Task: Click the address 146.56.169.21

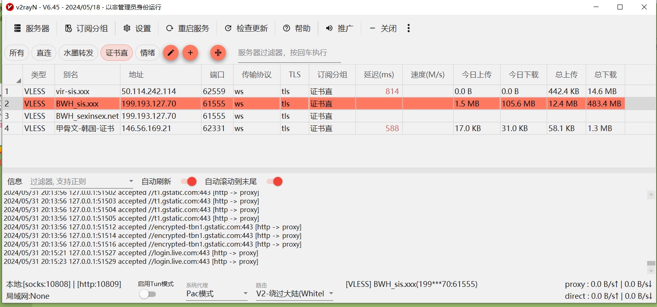Action: click(146, 128)
